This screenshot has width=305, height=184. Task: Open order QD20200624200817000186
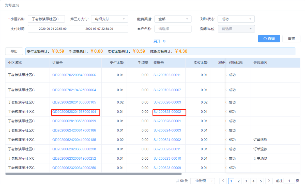point(74,130)
